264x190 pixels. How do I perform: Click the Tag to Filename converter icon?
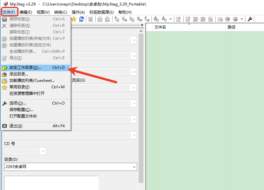coord(117,19)
